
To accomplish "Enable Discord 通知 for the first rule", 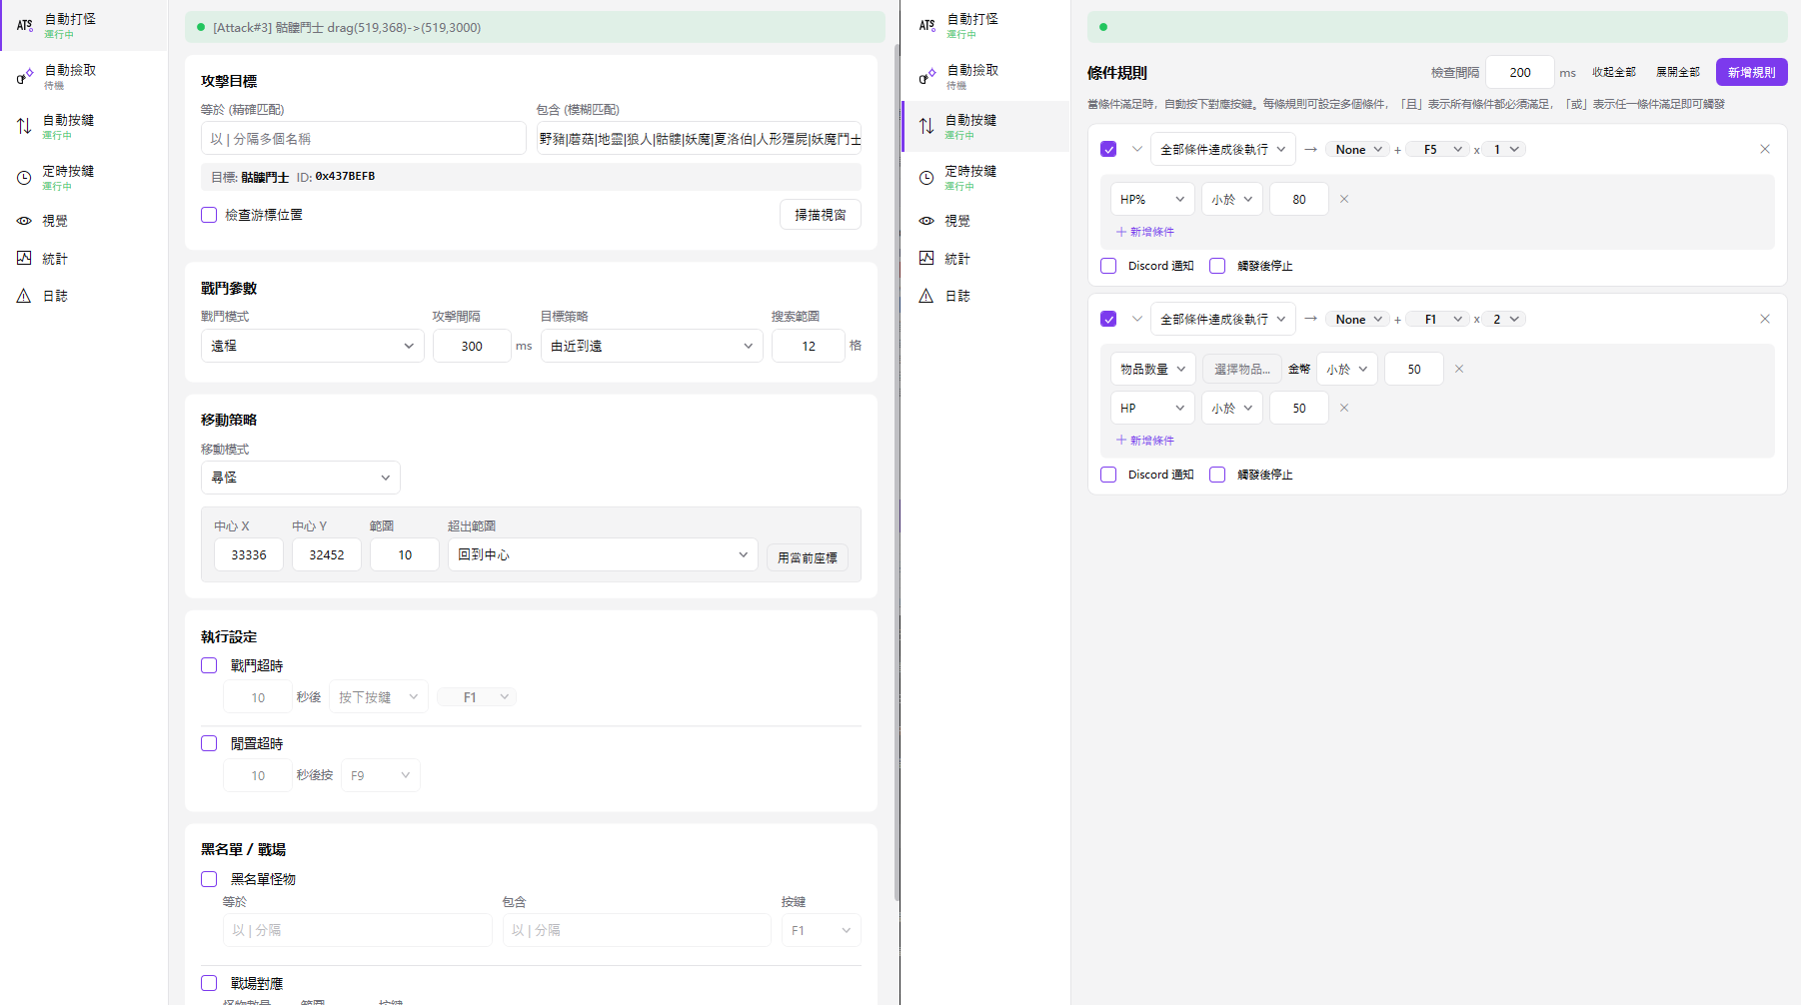I will tap(1108, 266).
